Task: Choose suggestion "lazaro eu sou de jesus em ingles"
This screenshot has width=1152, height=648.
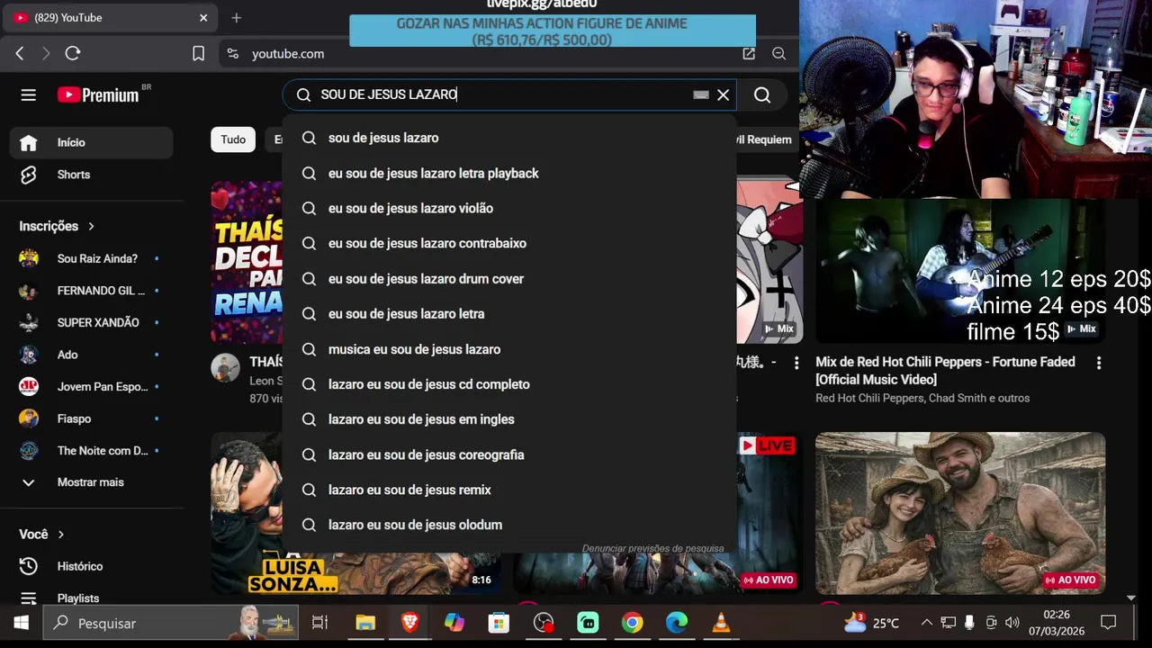Action: pos(509,419)
